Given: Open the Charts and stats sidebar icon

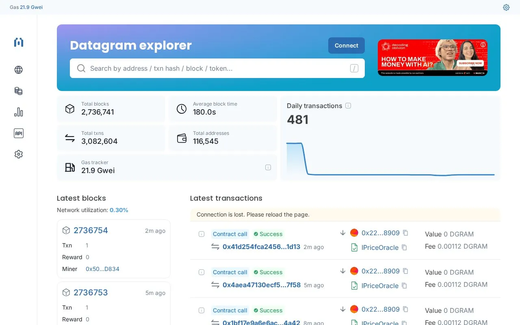Looking at the screenshot, I should [x=19, y=112].
